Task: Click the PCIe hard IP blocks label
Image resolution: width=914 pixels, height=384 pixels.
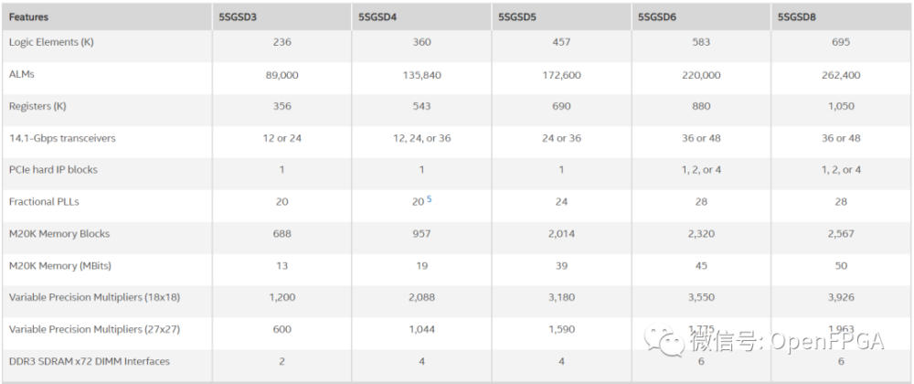Action: tap(53, 169)
